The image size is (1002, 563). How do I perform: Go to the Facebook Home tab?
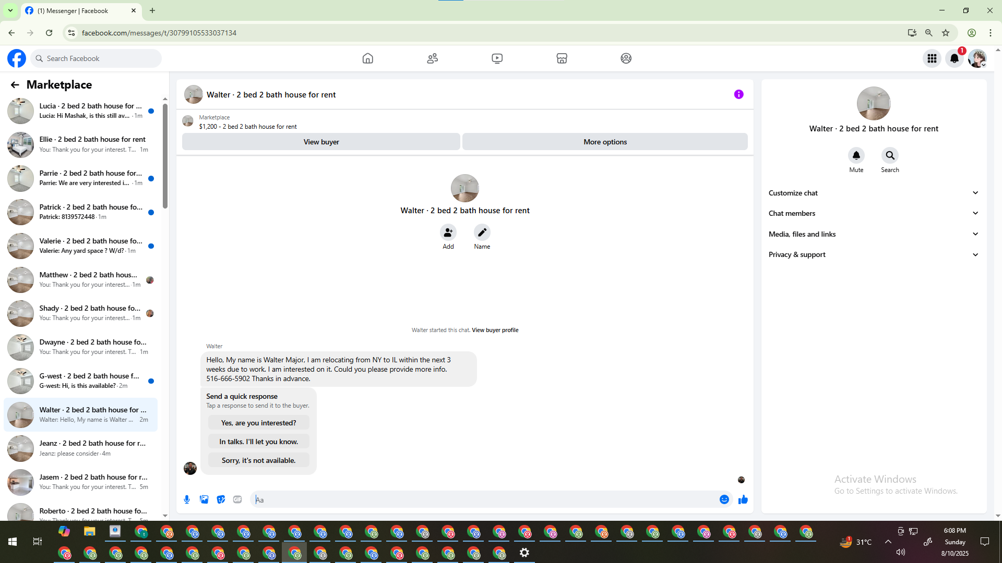[367, 58]
